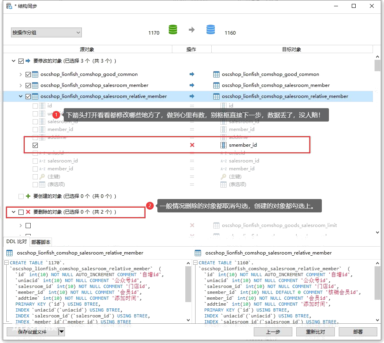This screenshot has height=343, width=384.
Task: Expand oscshop_lionfish_comshop_good_common table row
Action: click(x=20, y=74)
